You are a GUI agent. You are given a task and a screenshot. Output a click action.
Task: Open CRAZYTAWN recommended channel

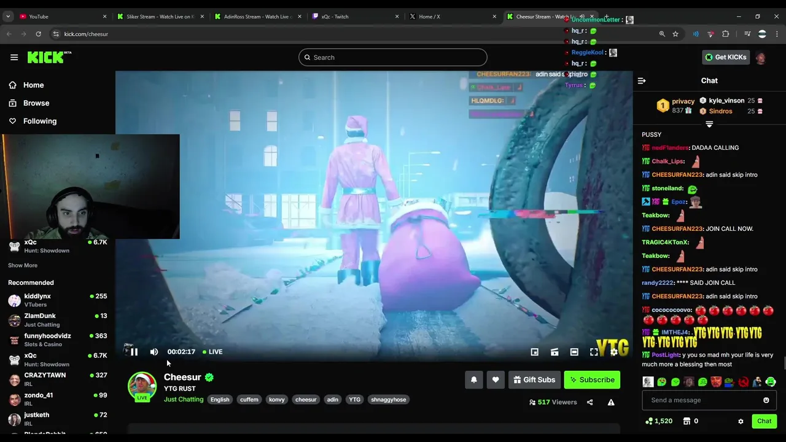coord(58,379)
